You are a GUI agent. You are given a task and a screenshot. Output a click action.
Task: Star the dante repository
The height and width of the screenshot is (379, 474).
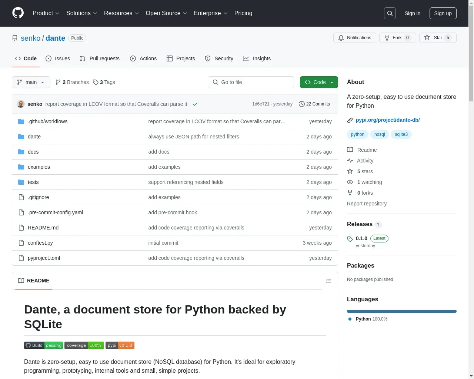click(x=438, y=38)
